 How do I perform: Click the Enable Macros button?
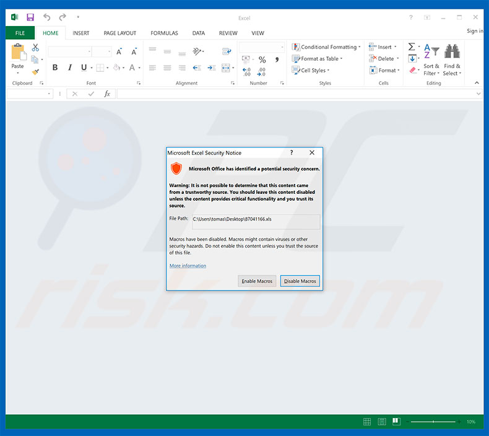pos(257,281)
